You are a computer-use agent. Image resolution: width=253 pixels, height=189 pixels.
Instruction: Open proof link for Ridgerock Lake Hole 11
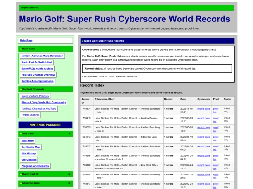(216, 139)
